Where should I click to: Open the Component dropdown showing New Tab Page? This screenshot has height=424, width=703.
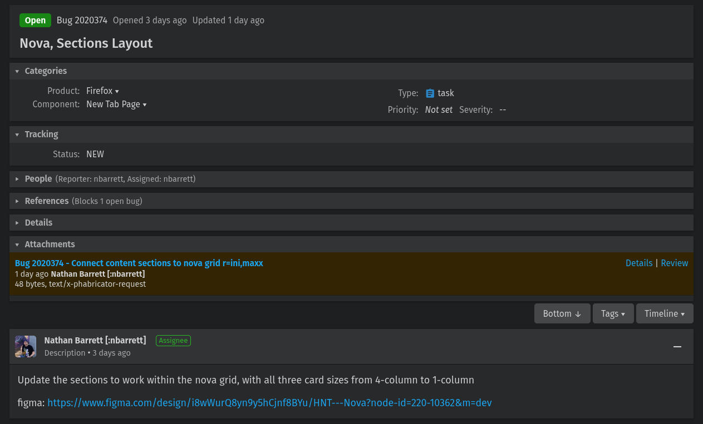116,104
